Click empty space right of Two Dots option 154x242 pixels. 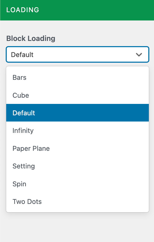pos(95,202)
